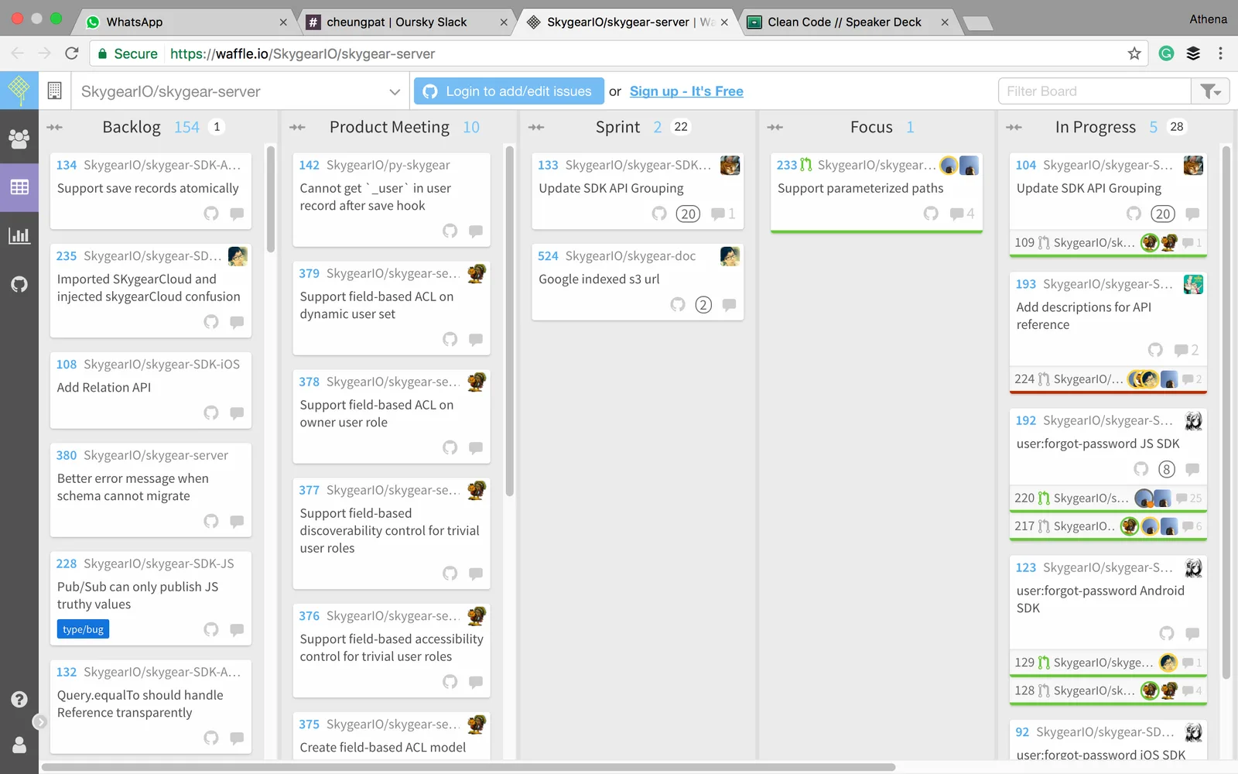Image resolution: width=1238 pixels, height=774 pixels.
Task: Open issue number 524 link
Action: pyautogui.click(x=549, y=256)
